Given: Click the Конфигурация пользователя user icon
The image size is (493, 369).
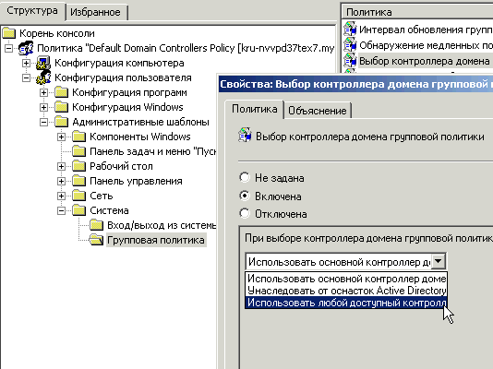Looking at the screenshot, I should (x=43, y=77).
